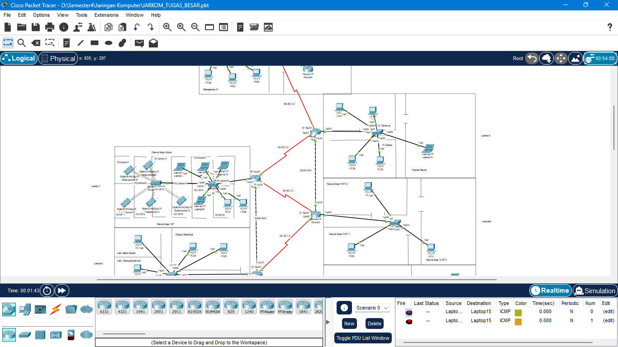Viewport: 618px width, 347px height.
Task: Add a Simple PDU closed envelope
Action: [139, 43]
